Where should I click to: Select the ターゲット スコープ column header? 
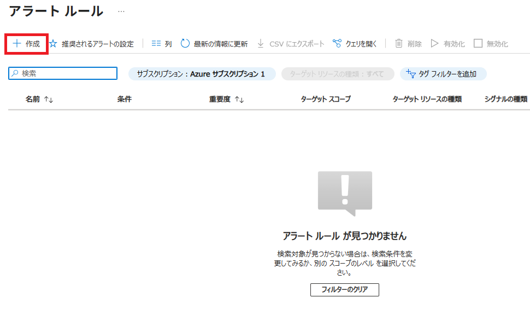(326, 100)
